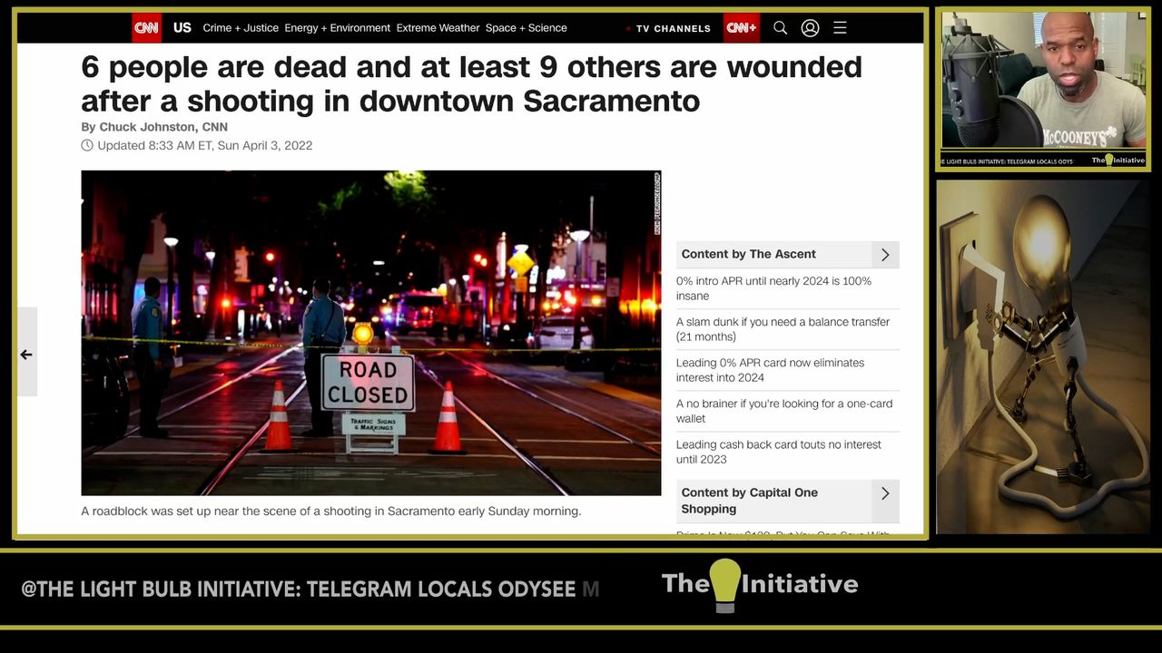The width and height of the screenshot is (1162, 653).
Task: Select Crime + Justice nav item
Action: click(241, 28)
